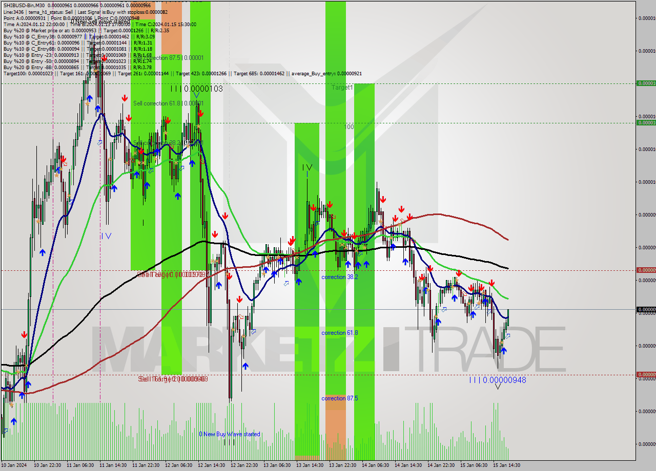Screen dimensions: 656x471
Task: Click the 'correction 38.2' label
Action: tap(340, 277)
